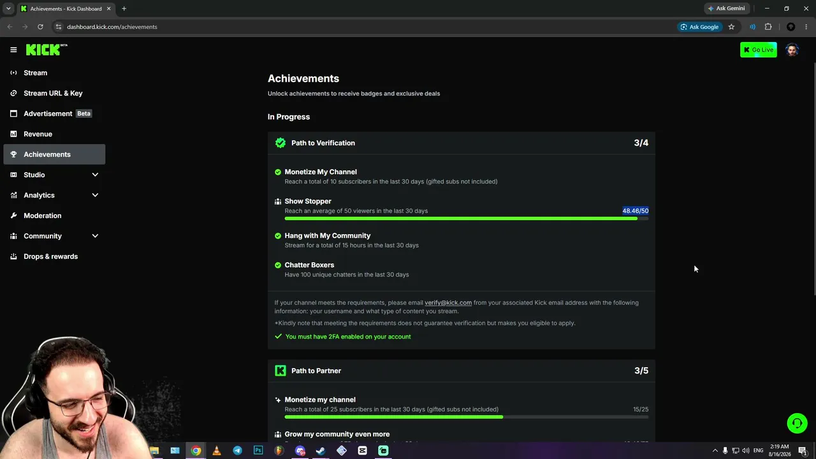This screenshot has width=816, height=459.
Task: Open the hamburger sidebar menu
Action: pos(13,50)
